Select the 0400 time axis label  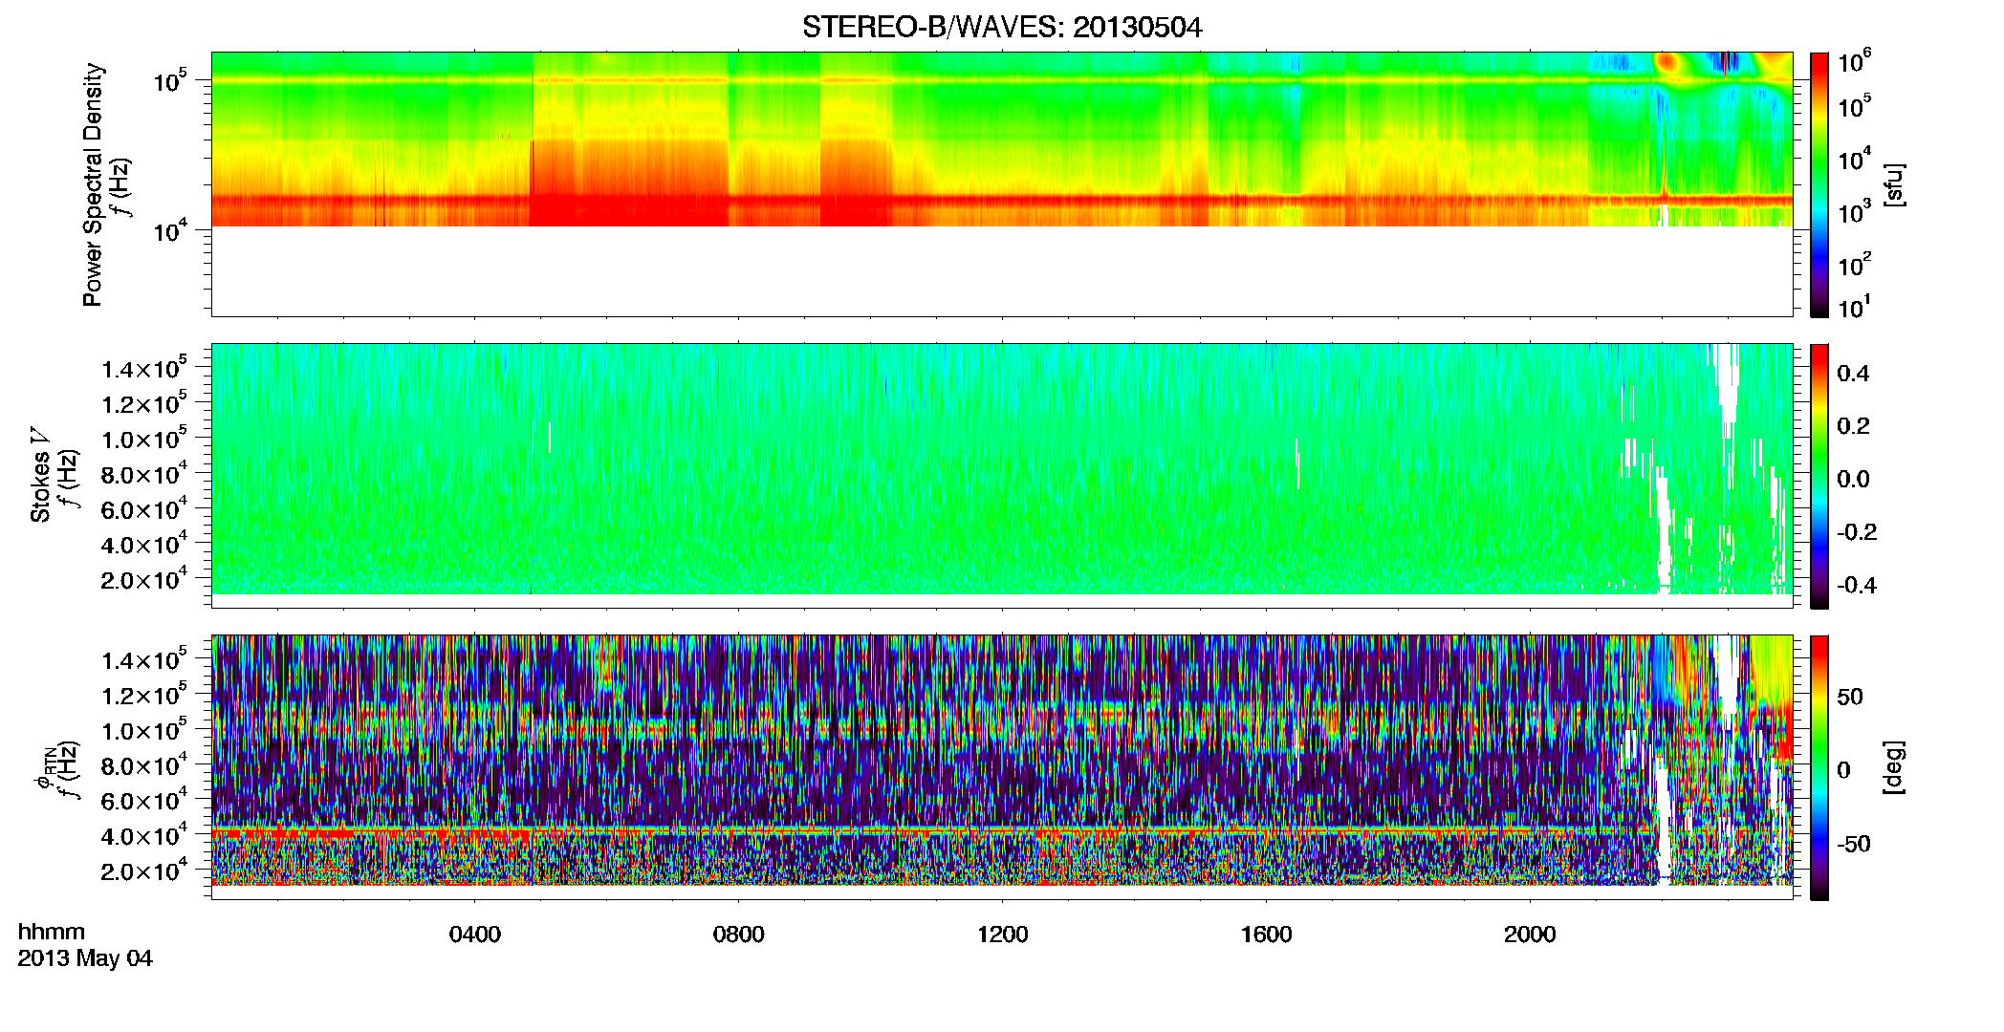coord(475,935)
